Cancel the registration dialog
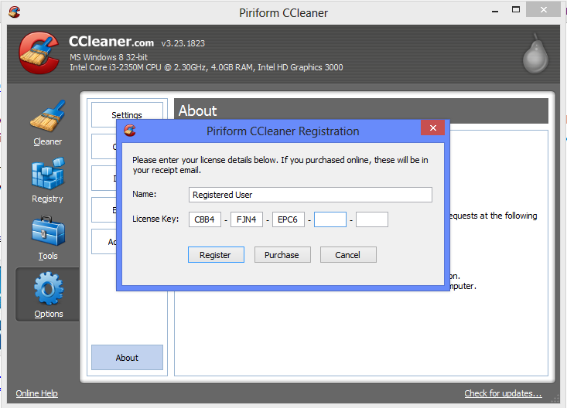Image resolution: width=567 pixels, height=408 pixels. (x=347, y=255)
